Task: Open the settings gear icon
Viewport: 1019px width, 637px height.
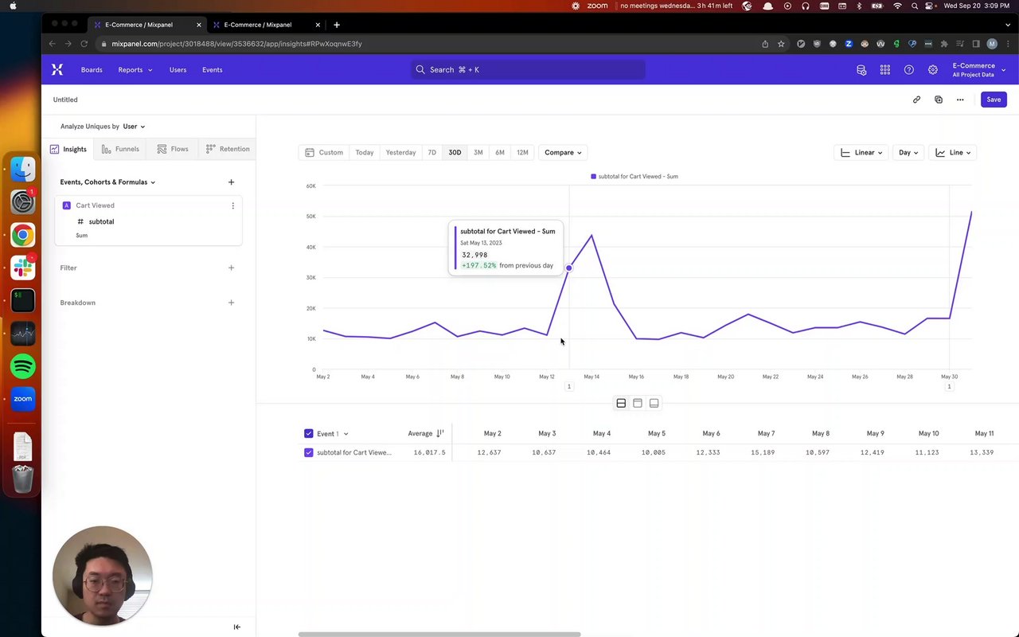Action: (933, 70)
